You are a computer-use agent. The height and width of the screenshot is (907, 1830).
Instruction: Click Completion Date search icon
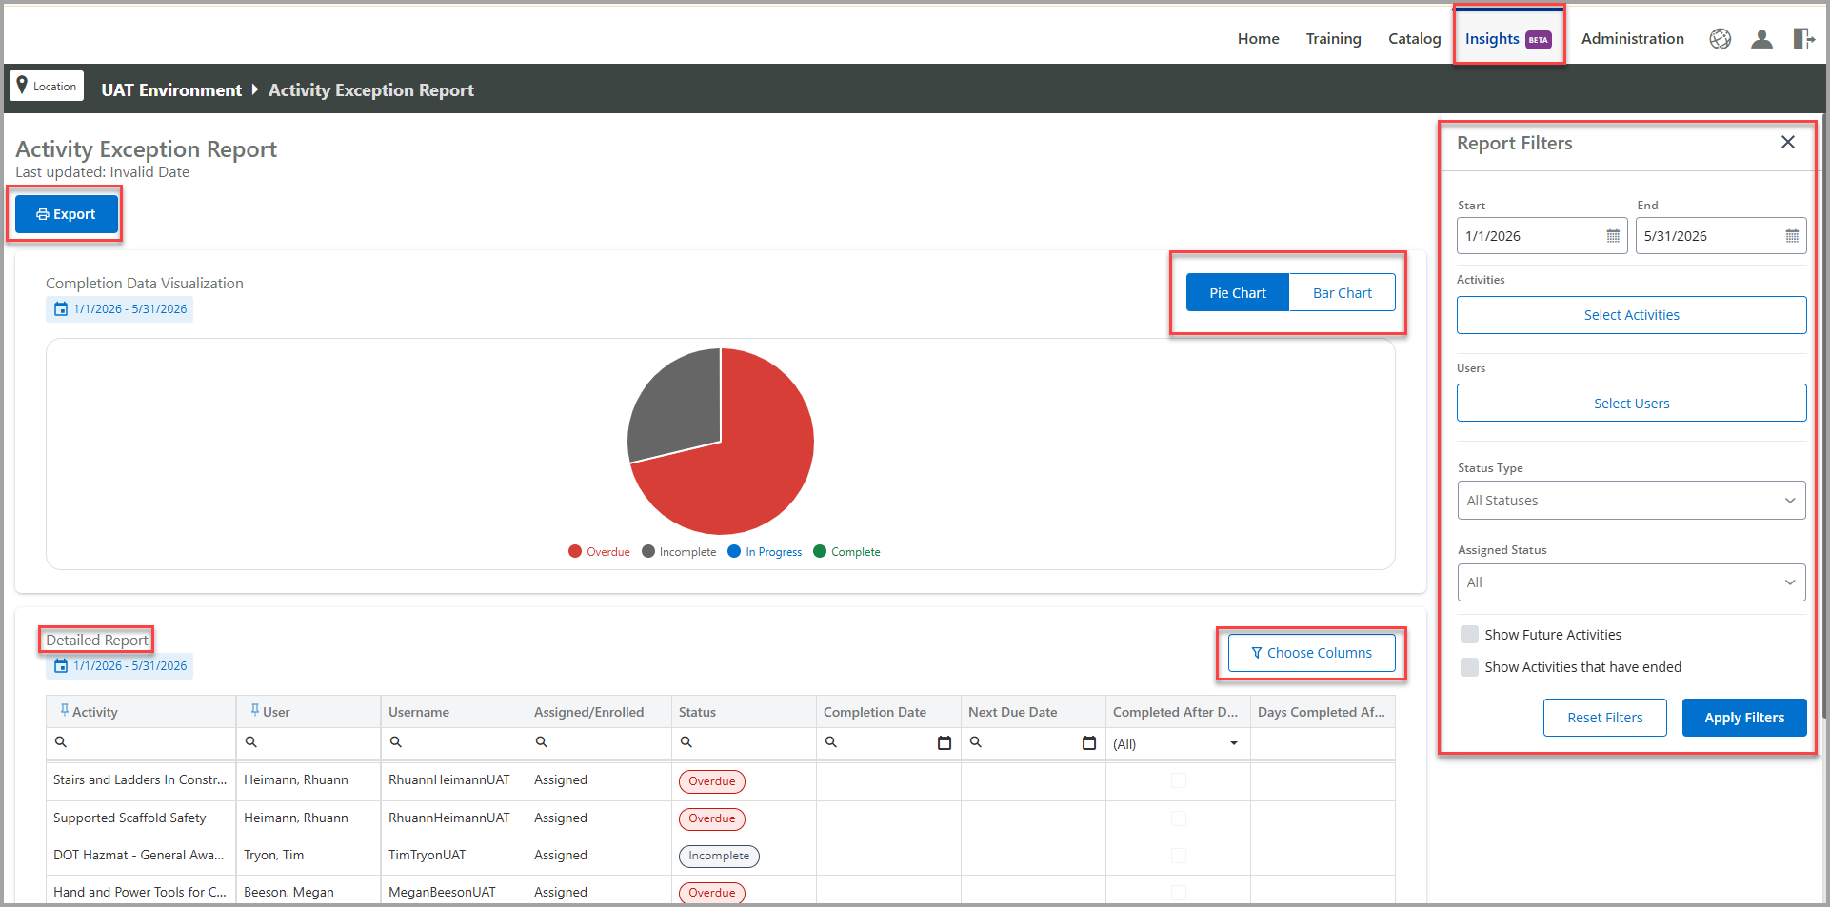coord(830,742)
